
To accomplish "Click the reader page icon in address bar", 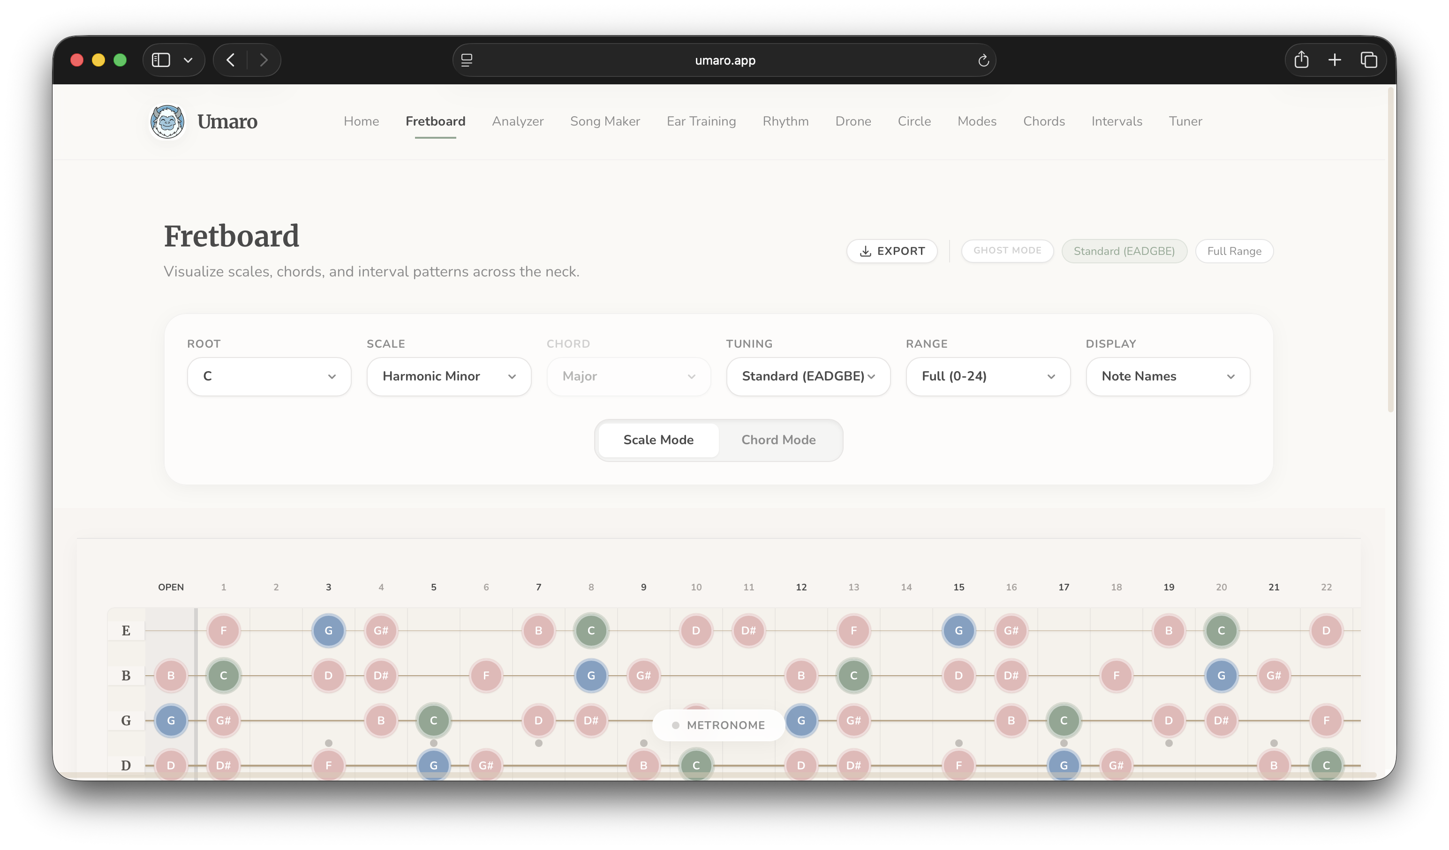I will tap(467, 60).
